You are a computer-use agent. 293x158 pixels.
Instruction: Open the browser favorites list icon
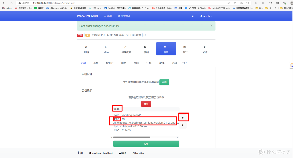[270, 3]
